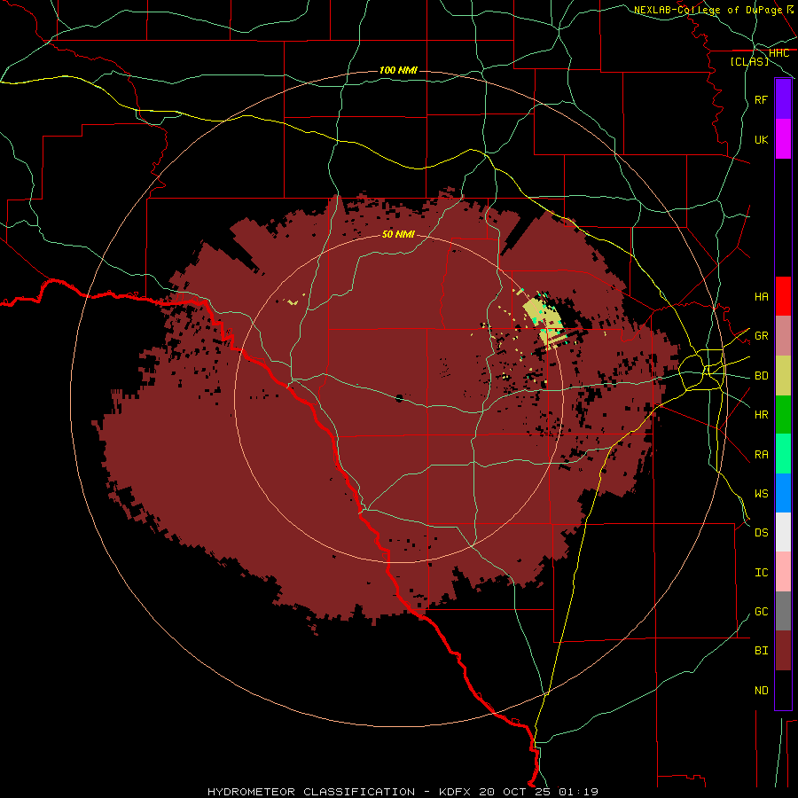This screenshot has width=798, height=798.
Task: Click the large yellow BD echo patch
Action: pos(544,322)
